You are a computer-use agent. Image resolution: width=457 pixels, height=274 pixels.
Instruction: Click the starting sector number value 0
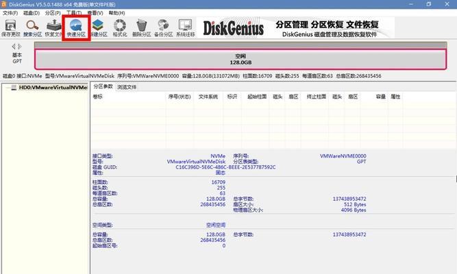(x=224, y=246)
